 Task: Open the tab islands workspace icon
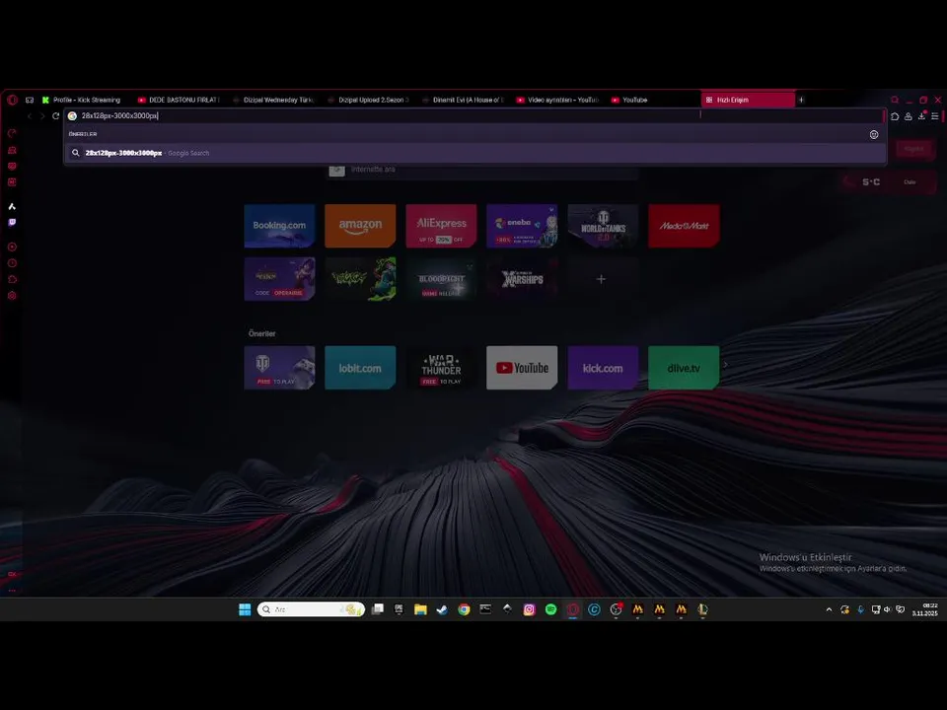pos(30,101)
